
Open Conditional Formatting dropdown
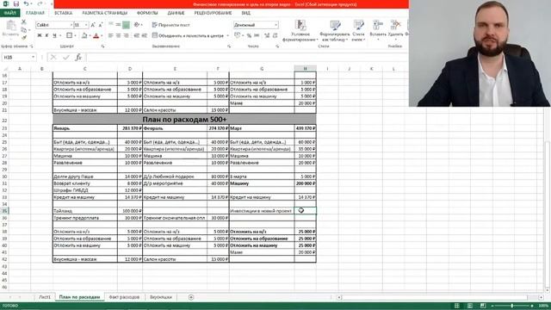point(300,31)
